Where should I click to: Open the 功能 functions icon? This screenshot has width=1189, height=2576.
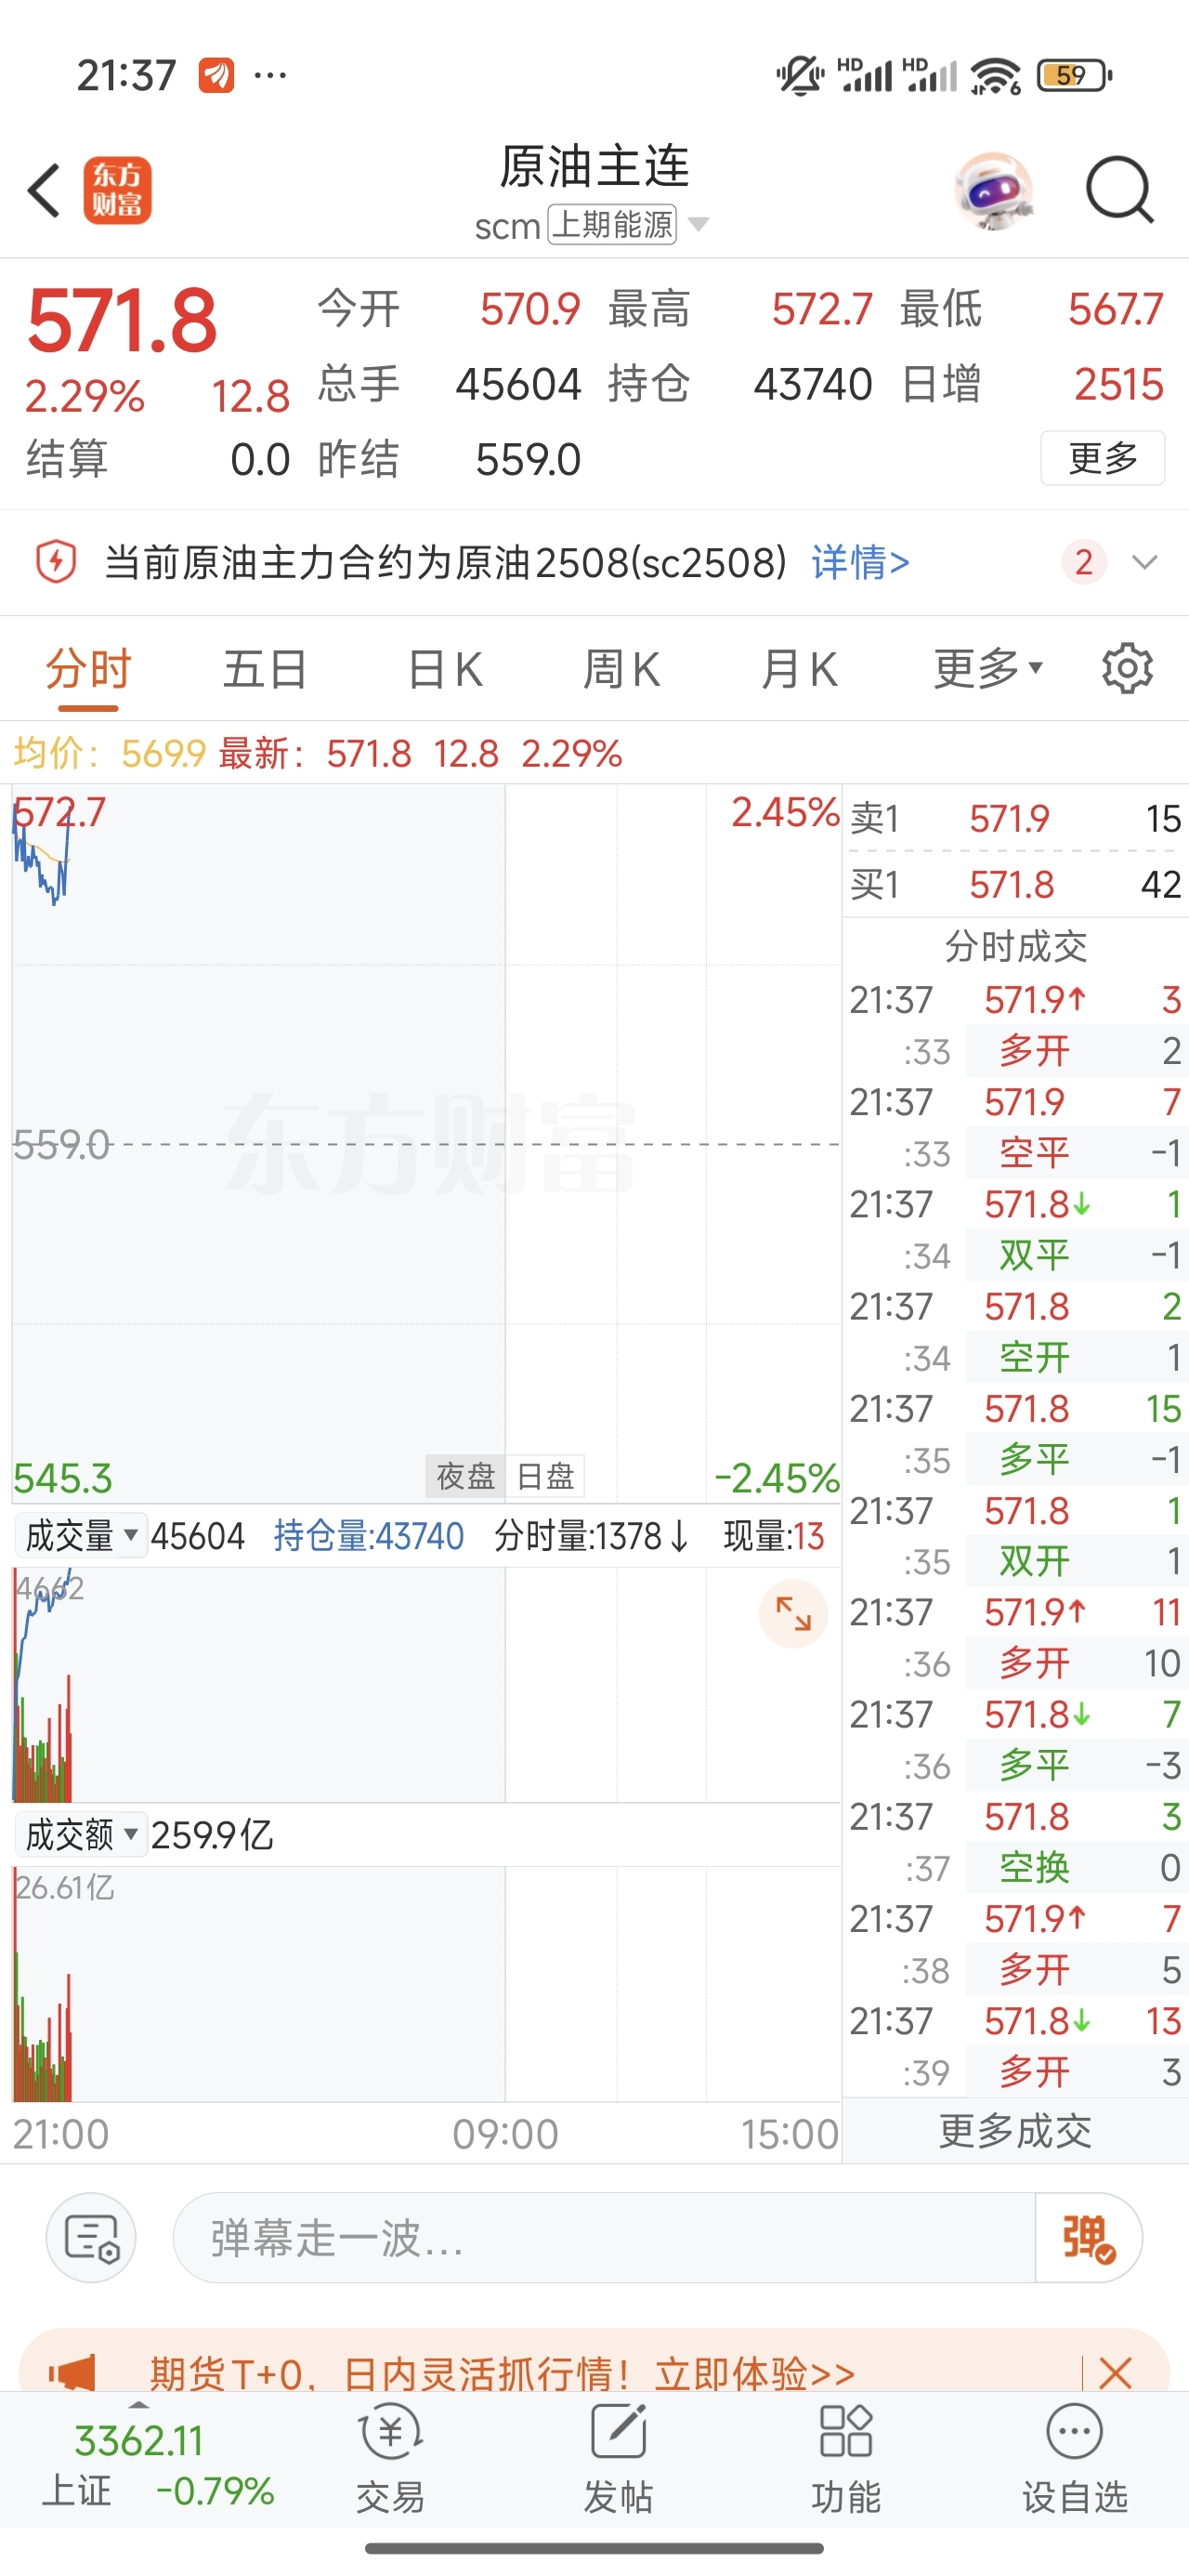[x=846, y=2459]
